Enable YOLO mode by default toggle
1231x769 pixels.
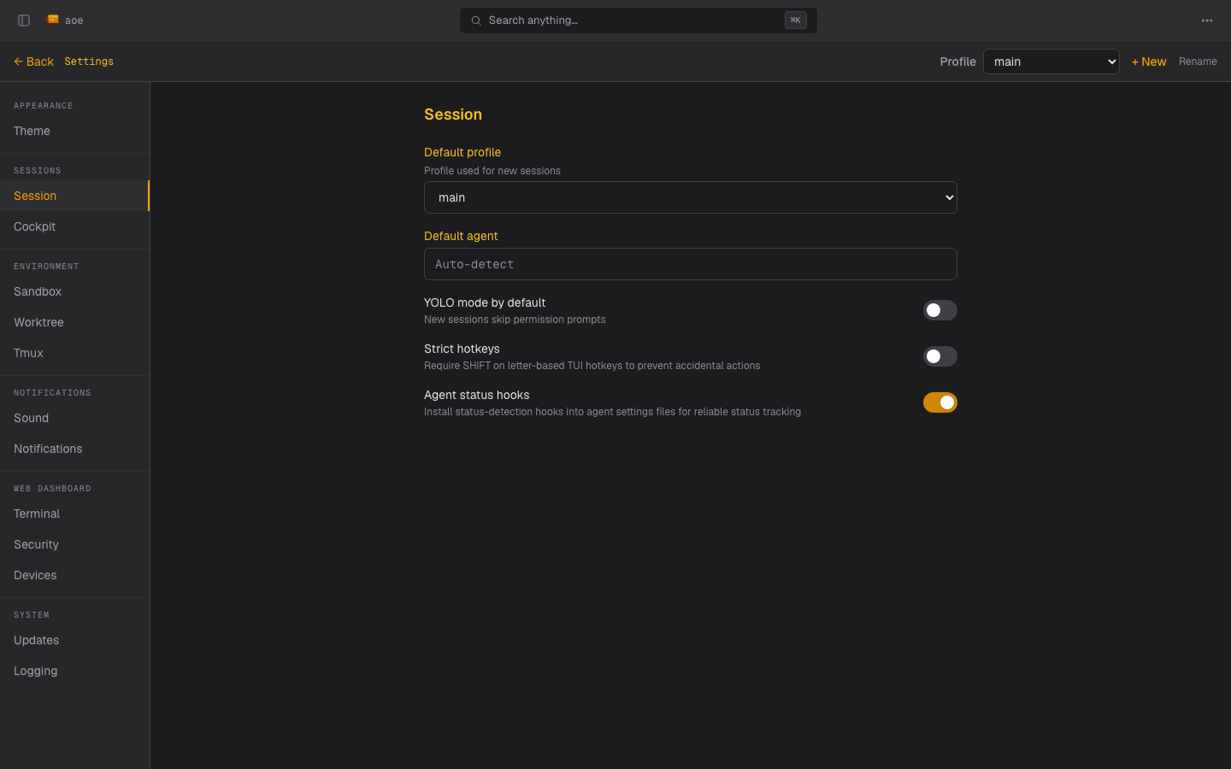click(940, 310)
